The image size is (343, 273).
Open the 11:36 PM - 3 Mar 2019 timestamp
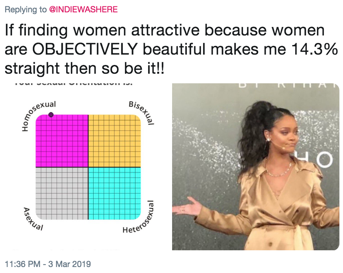click(x=48, y=264)
